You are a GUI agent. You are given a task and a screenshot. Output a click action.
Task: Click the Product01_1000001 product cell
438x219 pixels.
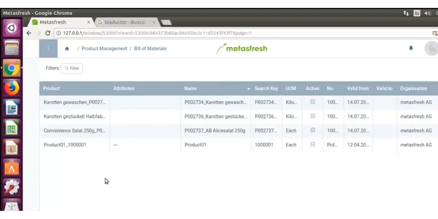[74, 145]
